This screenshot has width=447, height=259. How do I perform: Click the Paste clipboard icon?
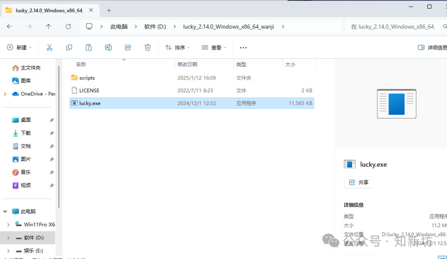89,48
